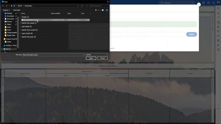Expand Earlier this week (1) group
The image size is (221, 124).
[29, 23]
